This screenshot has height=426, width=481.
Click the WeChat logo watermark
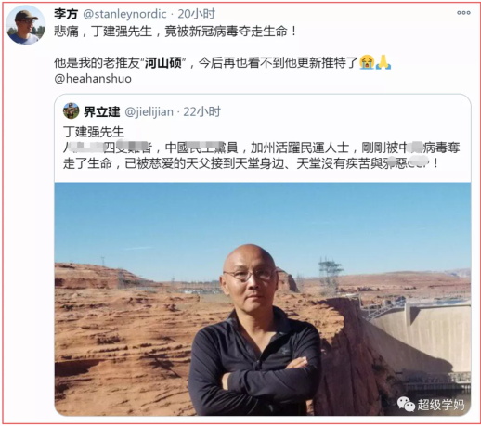[406, 404]
